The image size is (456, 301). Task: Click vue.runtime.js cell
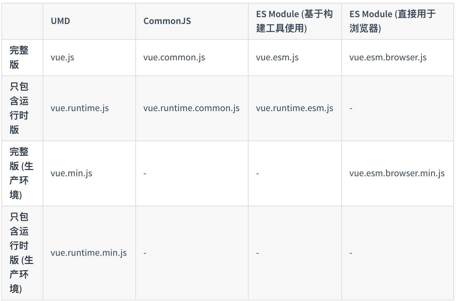[x=80, y=108]
